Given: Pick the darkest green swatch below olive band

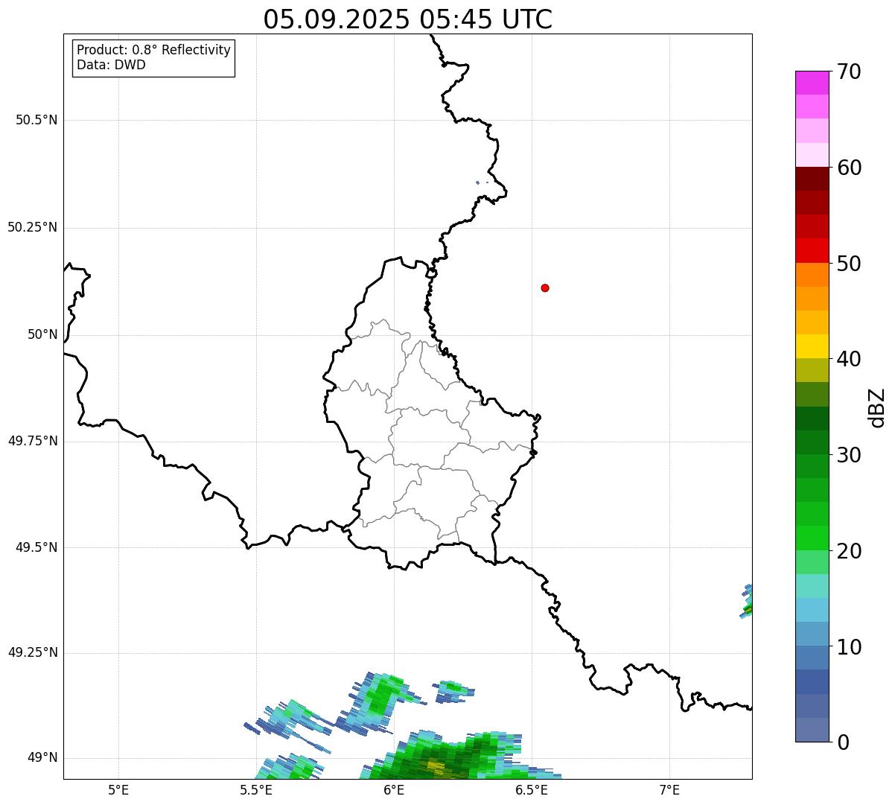Looking at the screenshot, I should [812, 419].
